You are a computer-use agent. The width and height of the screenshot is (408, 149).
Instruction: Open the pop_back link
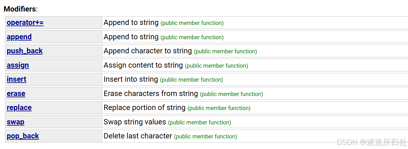click(23, 136)
